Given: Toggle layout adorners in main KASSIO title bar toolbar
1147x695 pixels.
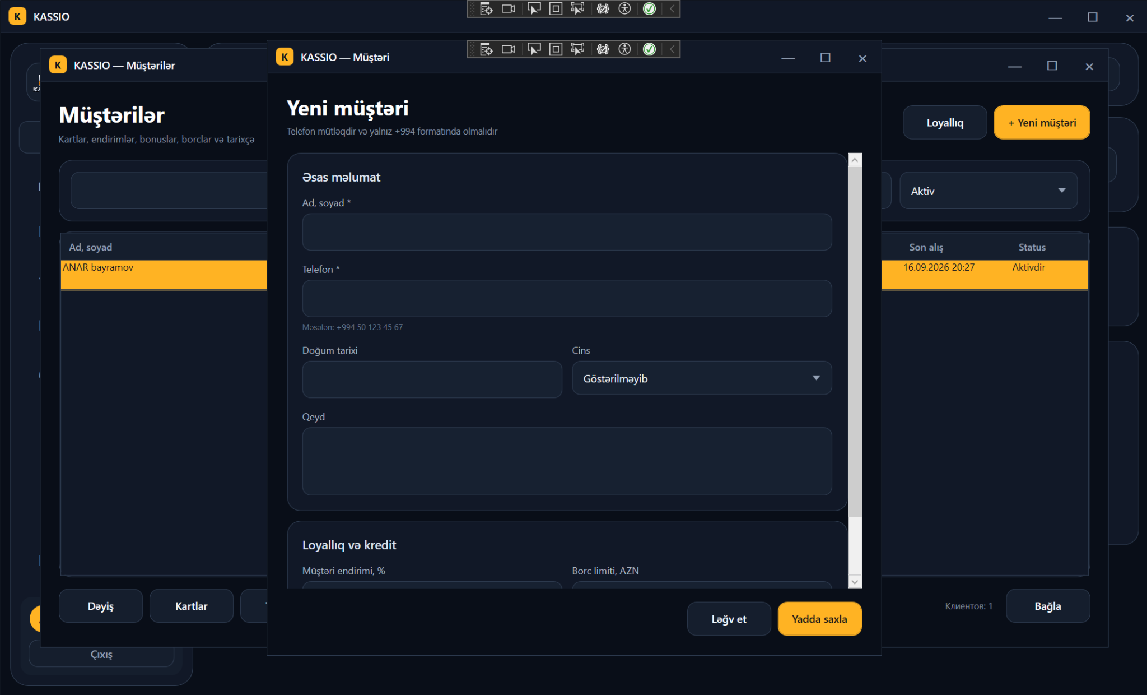Looking at the screenshot, I should (x=556, y=9).
